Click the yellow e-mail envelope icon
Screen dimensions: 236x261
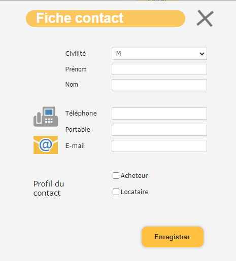46,145
